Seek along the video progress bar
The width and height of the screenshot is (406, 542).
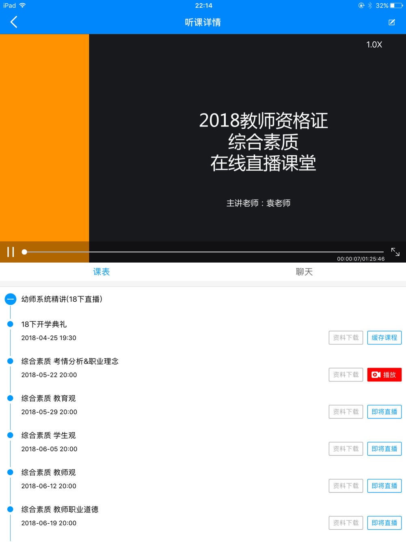203,252
